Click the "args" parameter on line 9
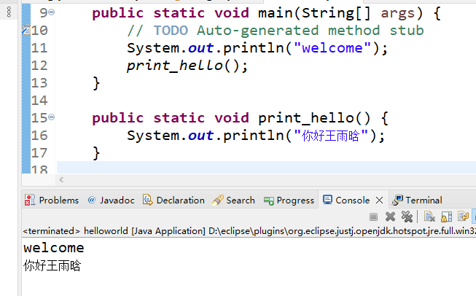This screenshot has width=476, height=296. 398,13
